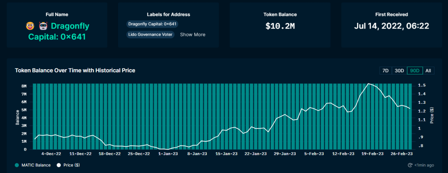
Task: Click Show More labels link
Action: click(192, 35)
